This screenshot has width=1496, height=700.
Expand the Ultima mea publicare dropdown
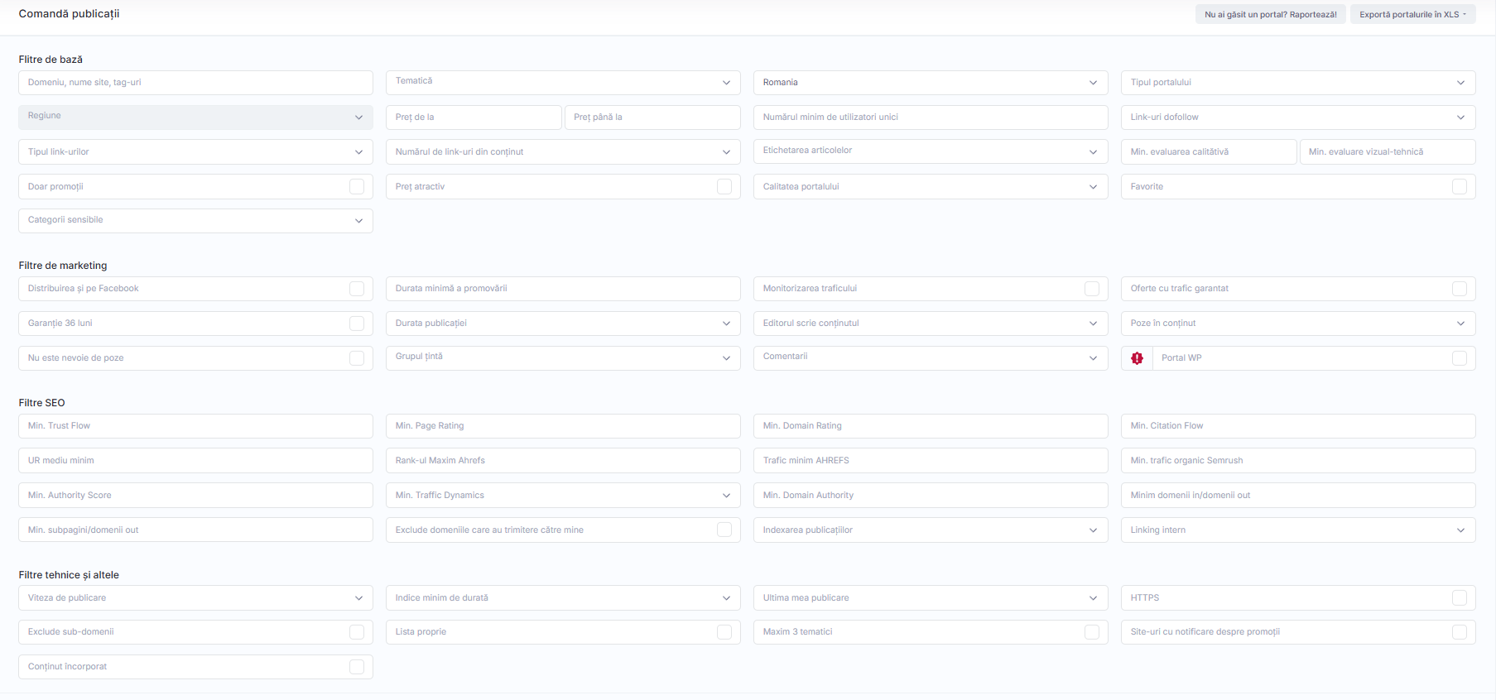(931, 597)
